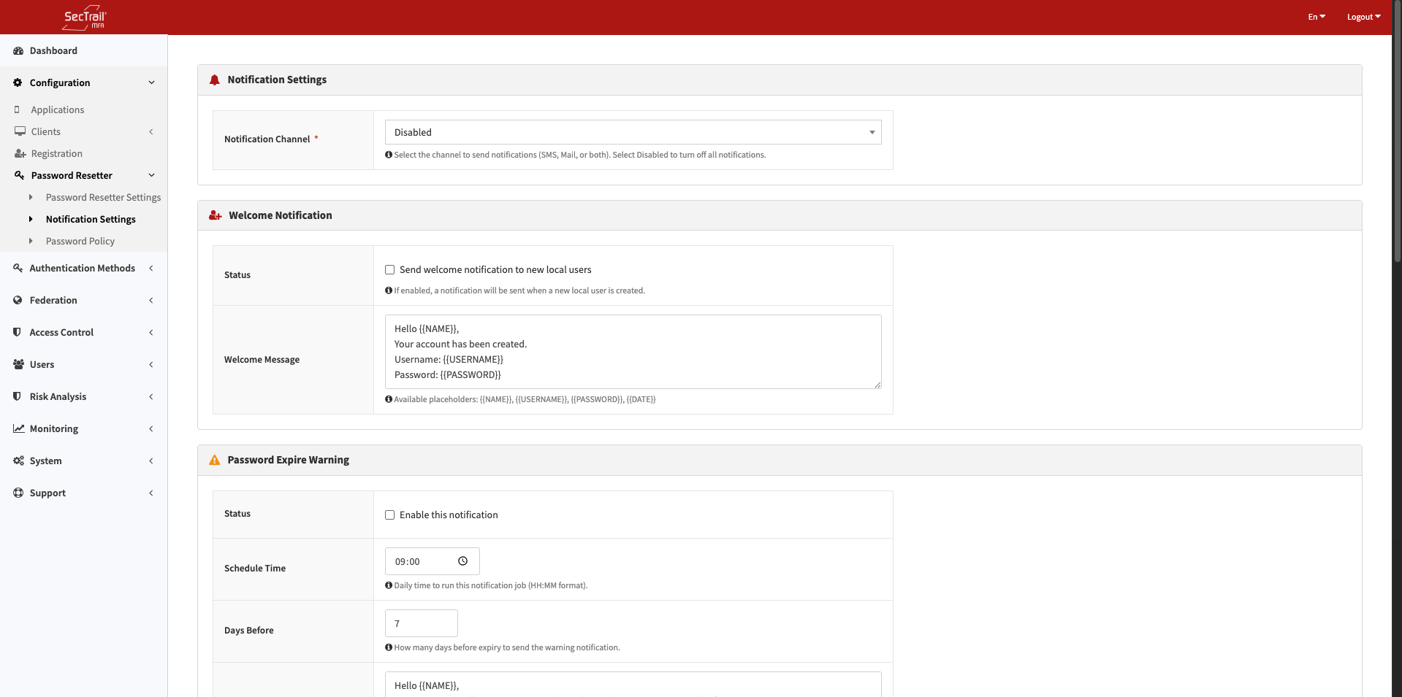Click the Users sidebar icon
1402x697 pixels.
[18, 364]
